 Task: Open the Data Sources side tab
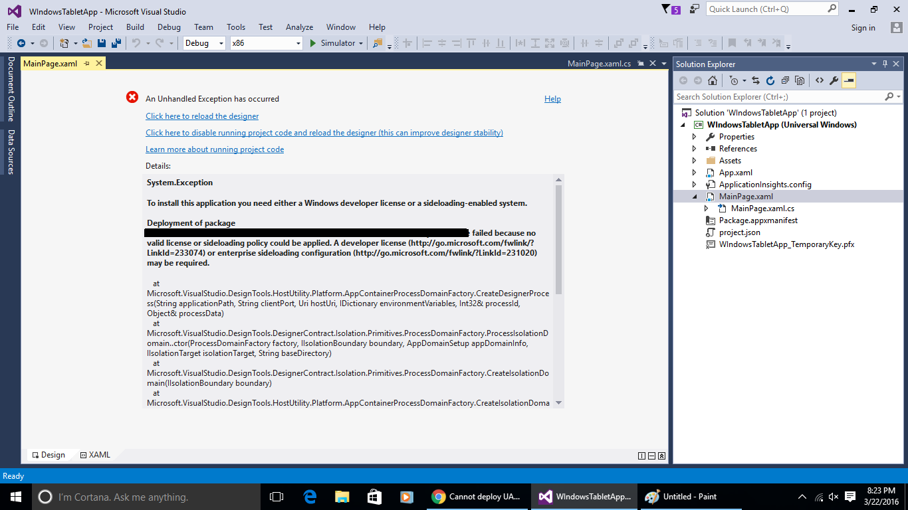point(11,152)
